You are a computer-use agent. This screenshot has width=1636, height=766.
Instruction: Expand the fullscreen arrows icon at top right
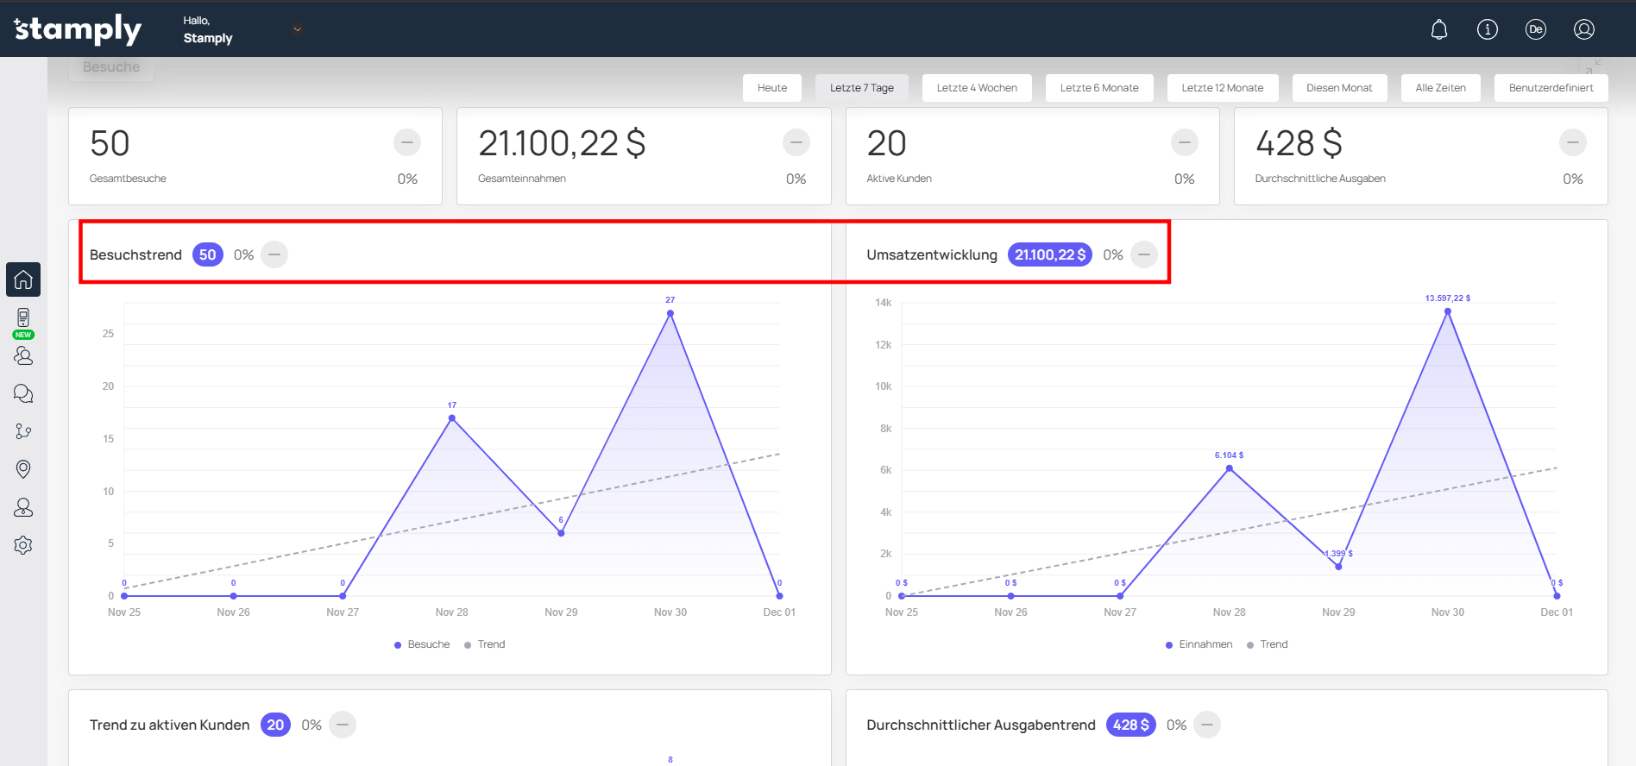coord(1593,66)
